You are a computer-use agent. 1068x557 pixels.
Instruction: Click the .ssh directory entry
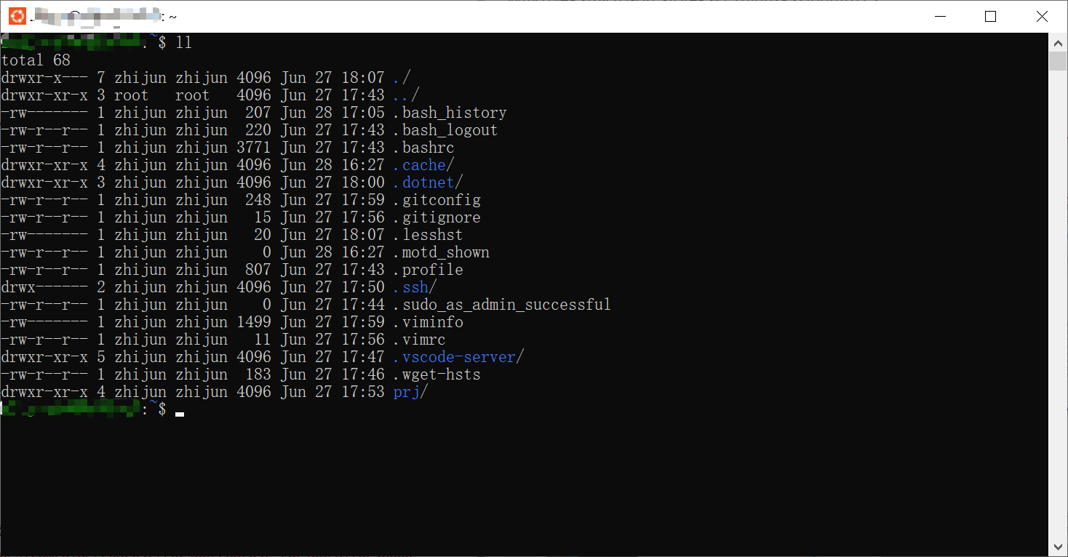point(414,286)
